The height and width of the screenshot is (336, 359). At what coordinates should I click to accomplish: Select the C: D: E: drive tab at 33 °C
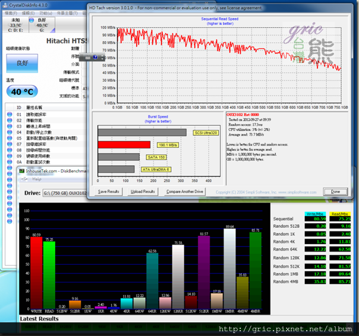click(15, 25)
